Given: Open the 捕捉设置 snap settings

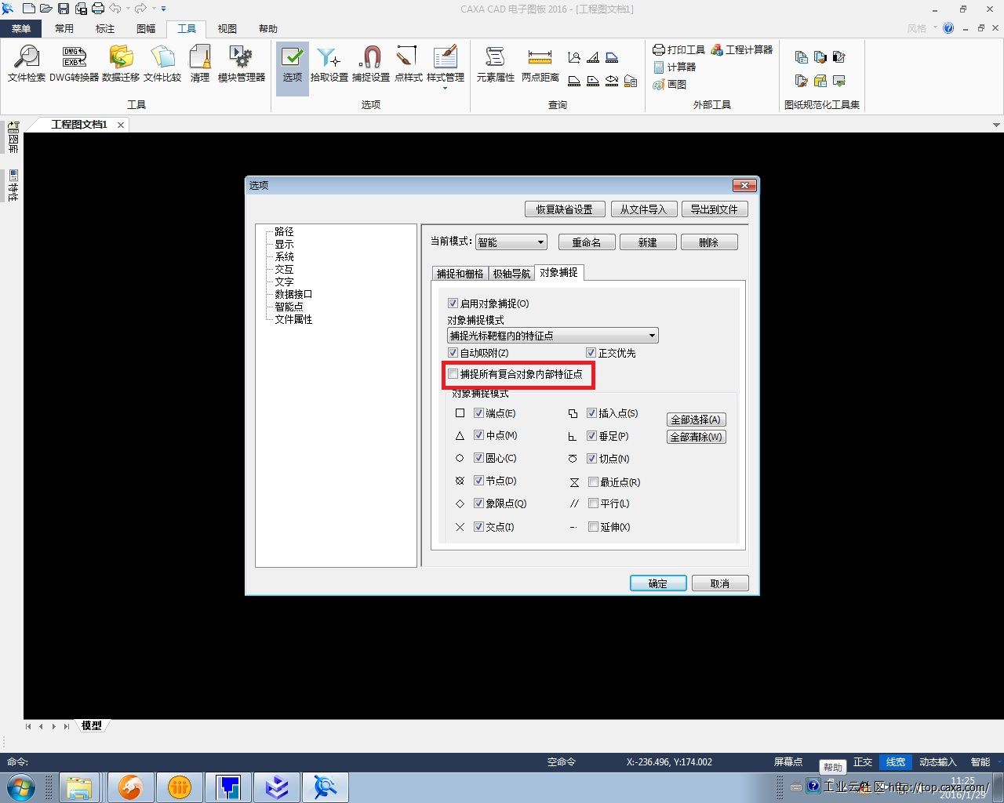Looking at the screenshot, I should pyautogui.click(x=370, y=64).
